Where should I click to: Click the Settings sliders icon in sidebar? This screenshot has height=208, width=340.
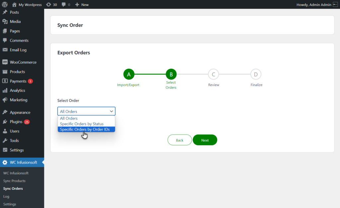pyautogui.click(x=5, y=150)
